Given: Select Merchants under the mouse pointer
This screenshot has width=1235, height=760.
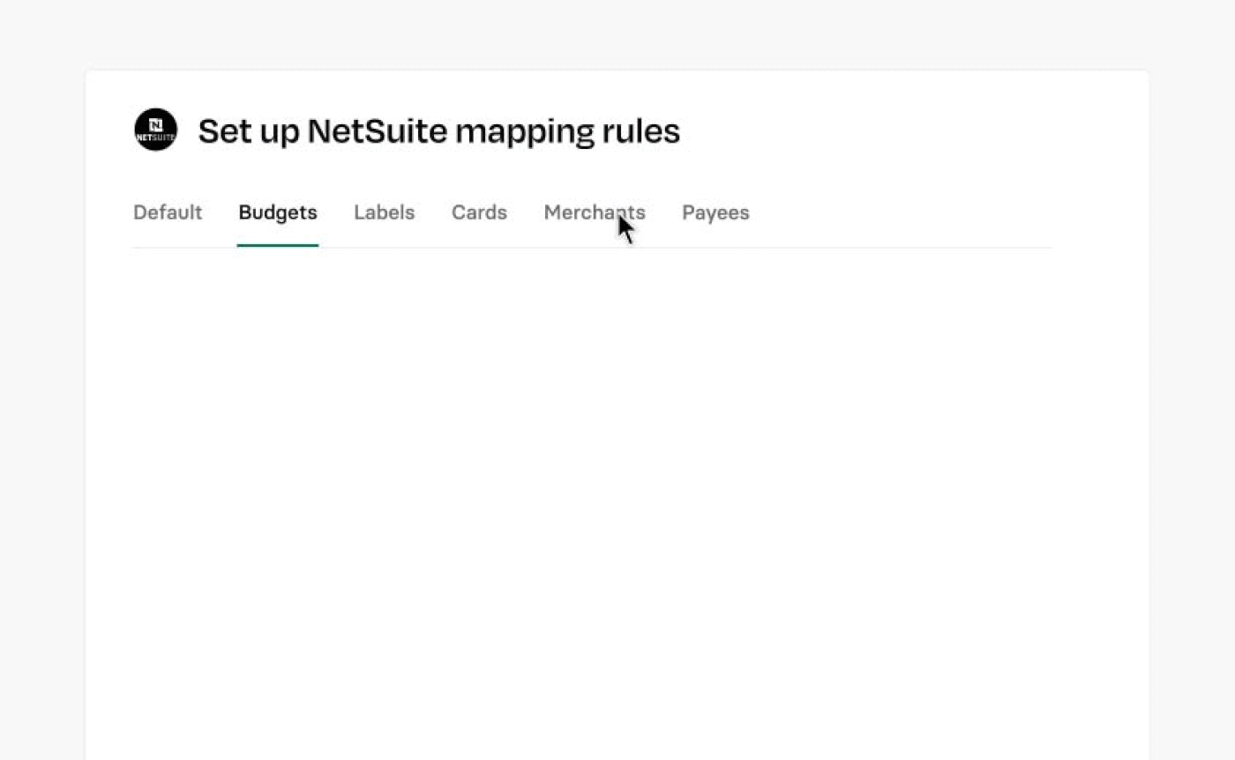Looking at the screenshot, I should pos(595,212).
